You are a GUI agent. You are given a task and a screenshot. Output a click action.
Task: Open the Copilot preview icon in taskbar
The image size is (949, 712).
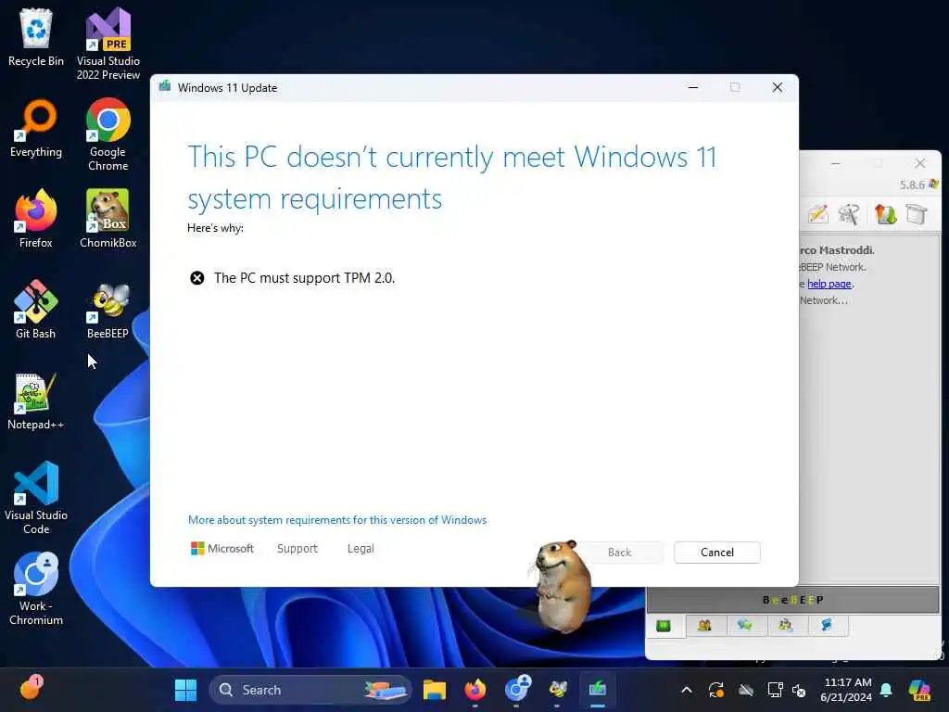(919, 690)
